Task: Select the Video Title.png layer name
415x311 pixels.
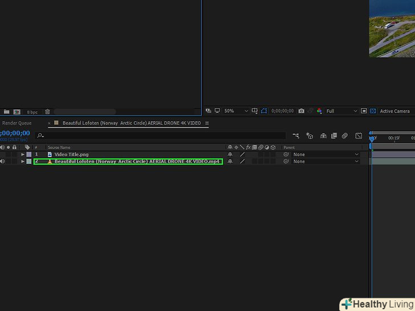Action: click(x=71, y=154)
